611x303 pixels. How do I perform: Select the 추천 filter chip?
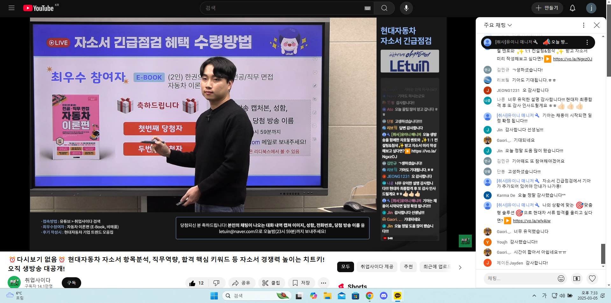(x=408, y=266)
